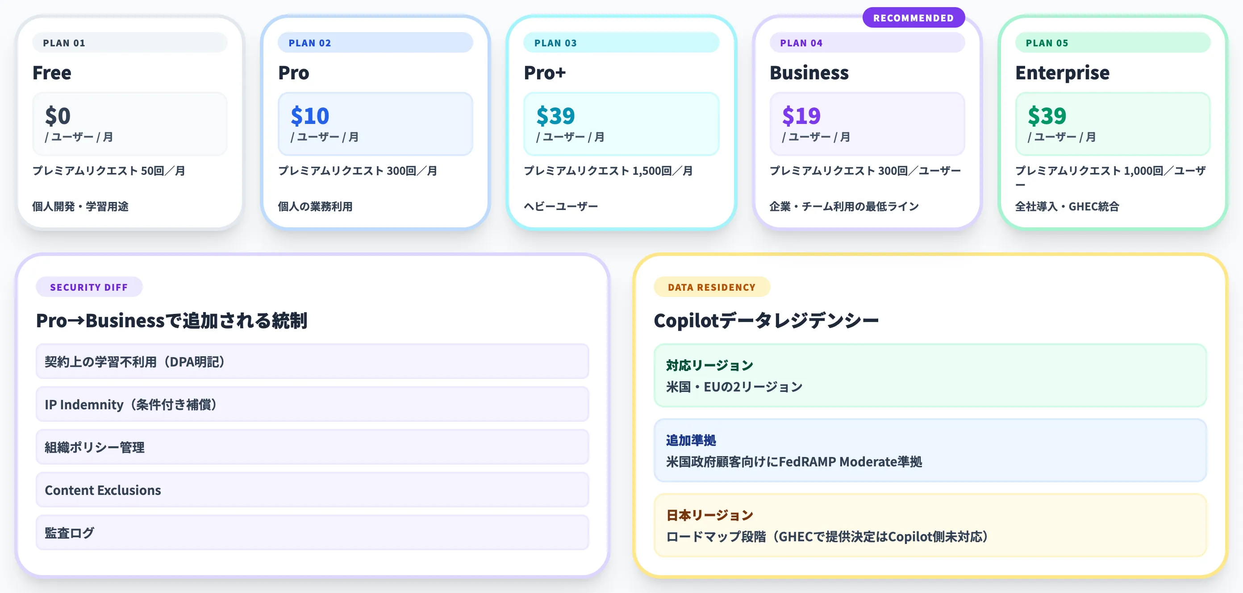Select the IP Indemnity（条件付き補償）item

click(312, 405)
